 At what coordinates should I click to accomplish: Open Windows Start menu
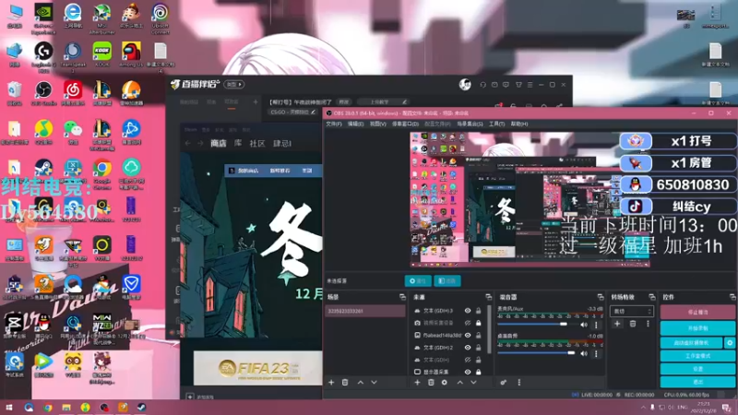tap(9, 408)
